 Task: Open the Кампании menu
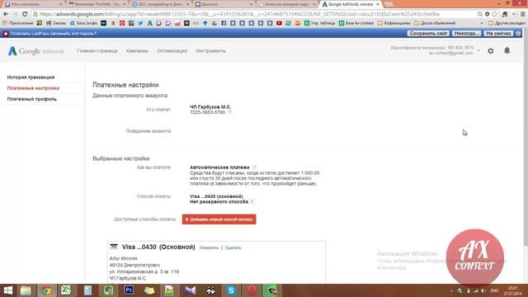137,51
